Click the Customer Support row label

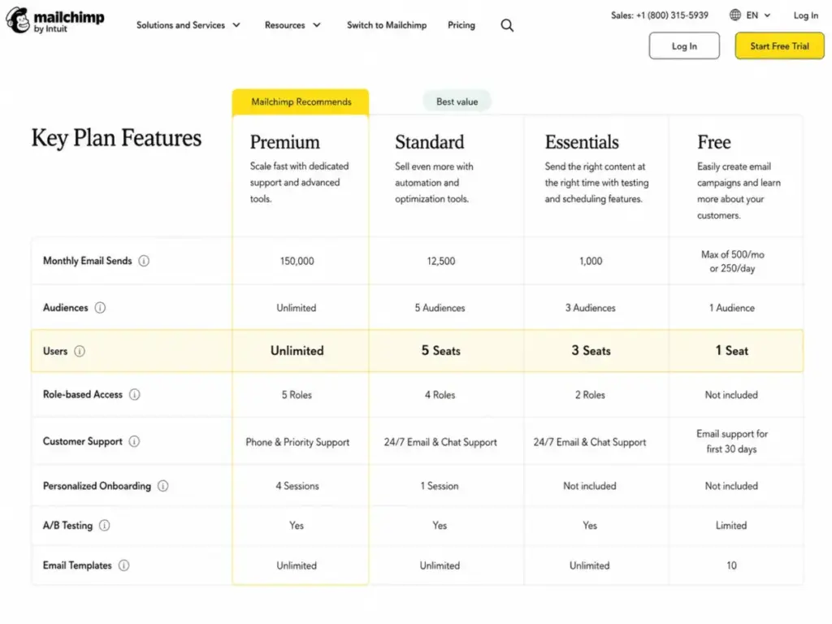tap(83, 441)
